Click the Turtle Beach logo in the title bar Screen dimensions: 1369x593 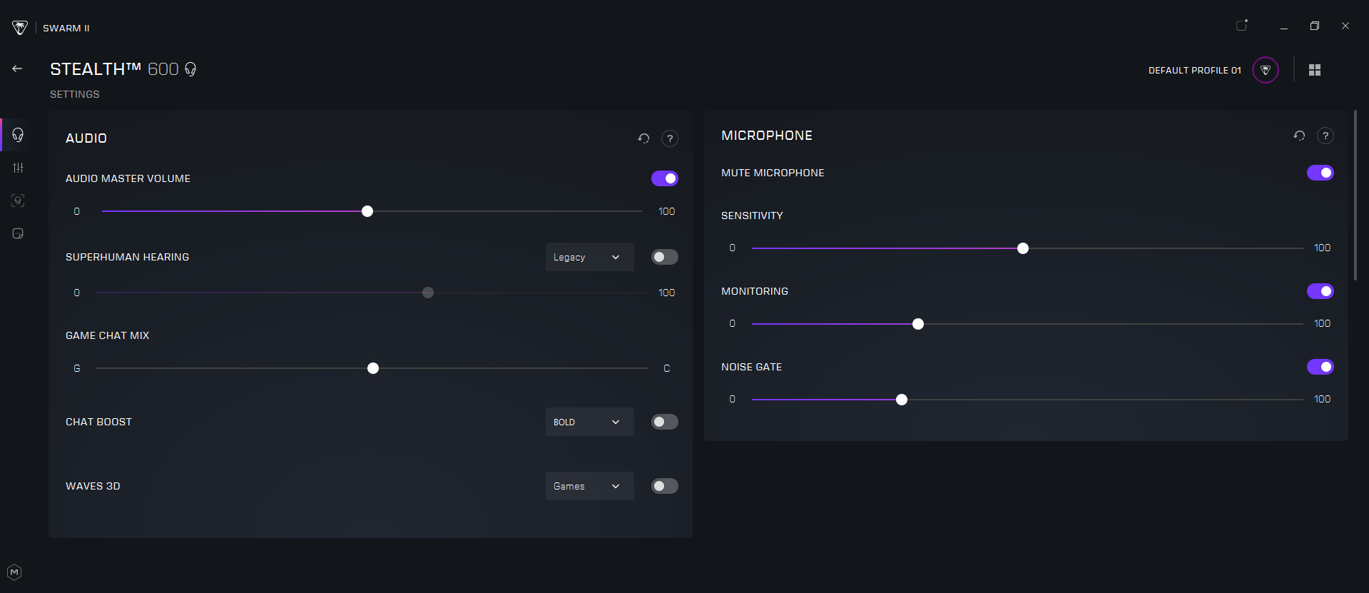click(20, 28)
